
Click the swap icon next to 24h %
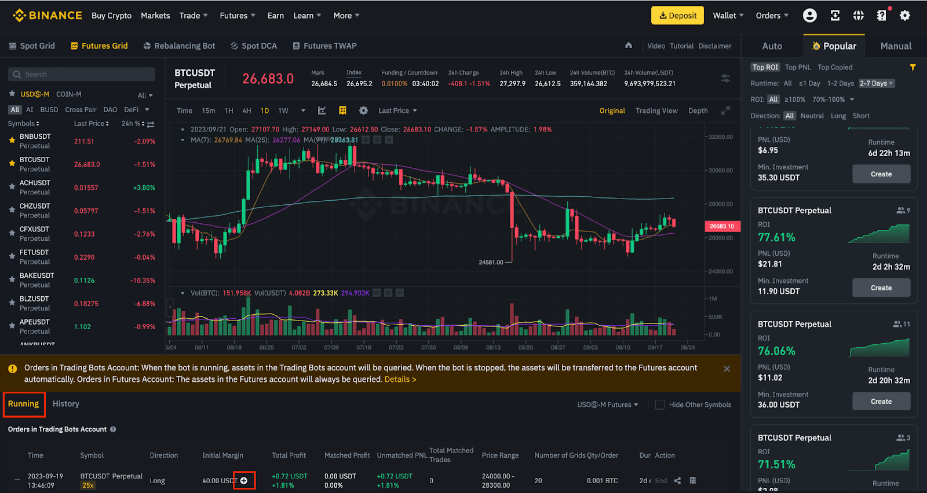pos(151,124)
